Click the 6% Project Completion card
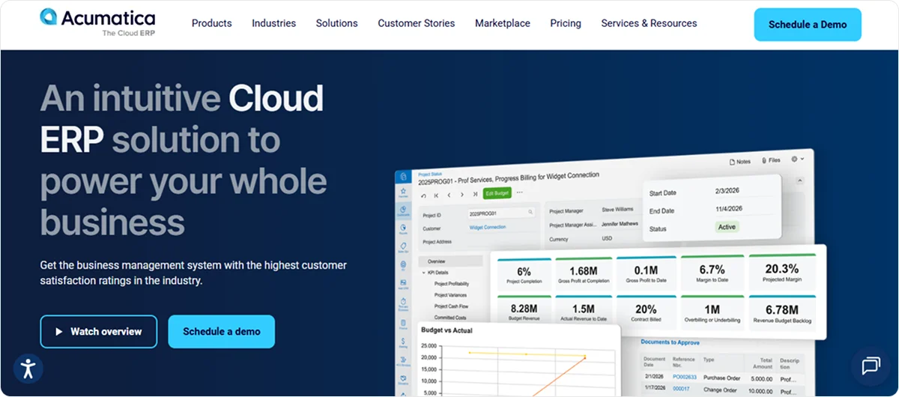Screen dimensions: 899x397 [x=524, y=273]
